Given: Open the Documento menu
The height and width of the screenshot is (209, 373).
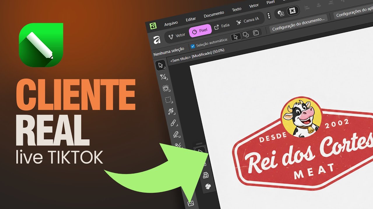Looking at the screenshot, I should (x=214, y=14).
